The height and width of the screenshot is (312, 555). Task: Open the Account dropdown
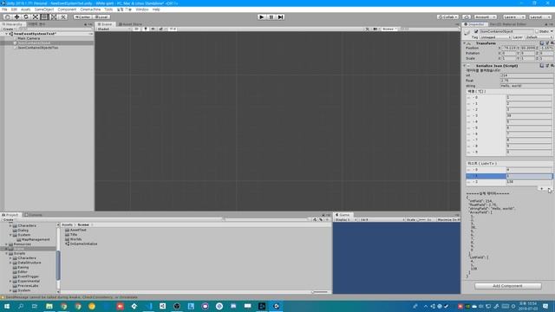pyautogui.click(x=485, y=17)
